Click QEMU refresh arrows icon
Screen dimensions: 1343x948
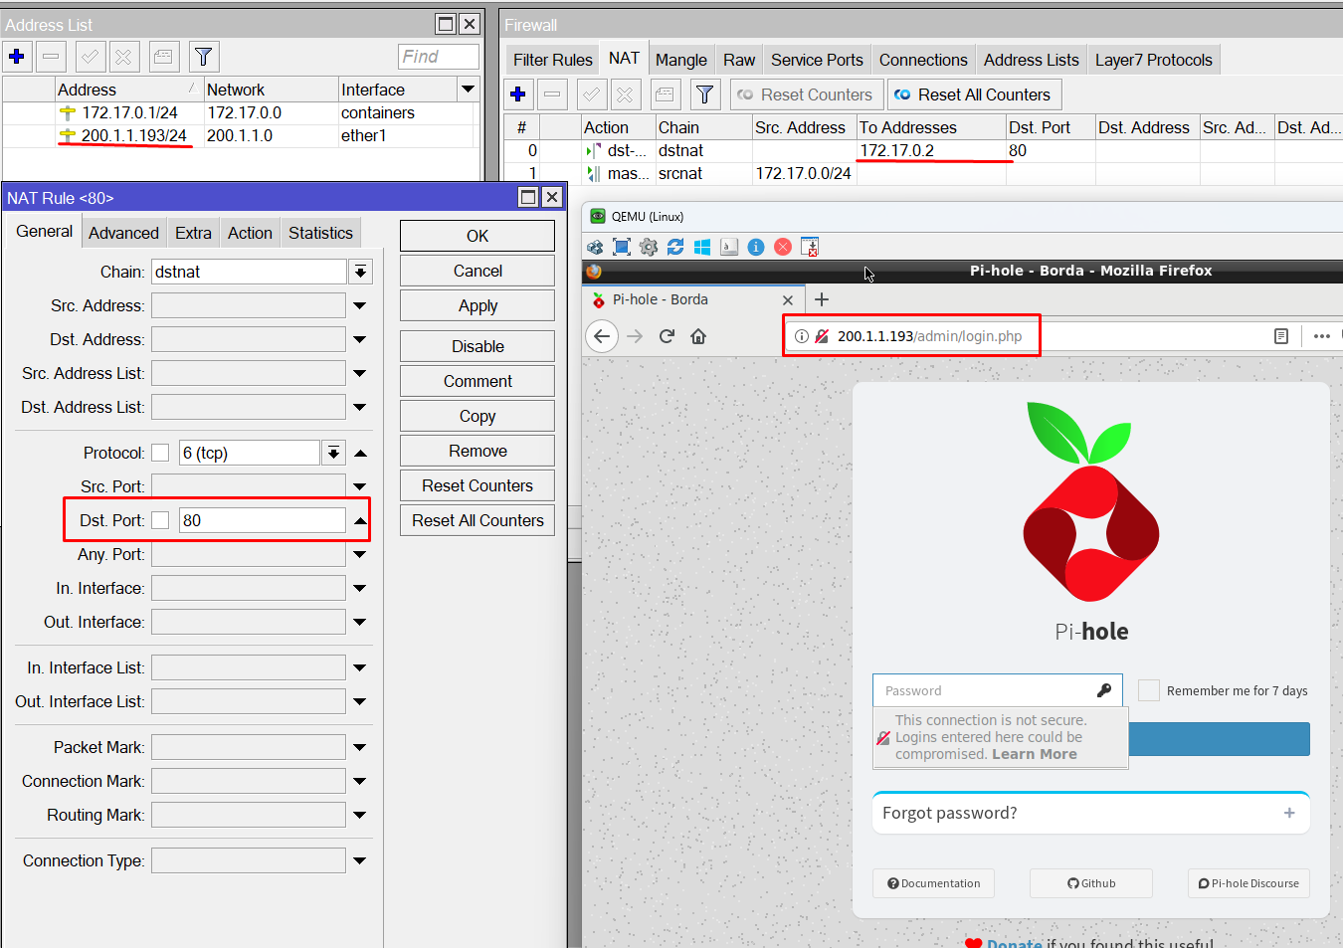click(x=675, y=247)
